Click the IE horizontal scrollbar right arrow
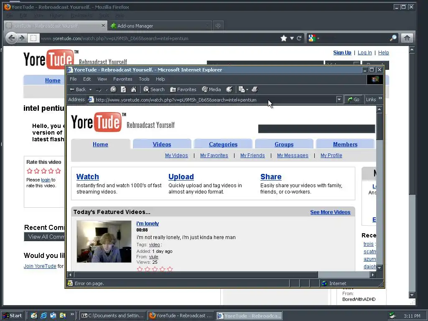 (372, 275)
